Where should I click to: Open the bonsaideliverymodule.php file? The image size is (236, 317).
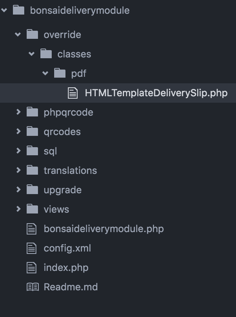tap(103, 229)
